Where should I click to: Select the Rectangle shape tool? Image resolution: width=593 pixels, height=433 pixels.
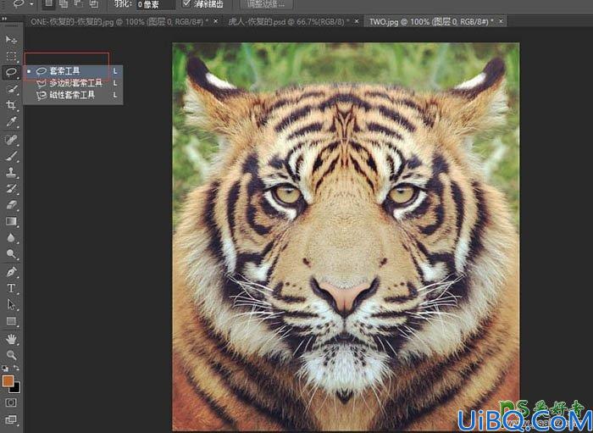[11, 321]
